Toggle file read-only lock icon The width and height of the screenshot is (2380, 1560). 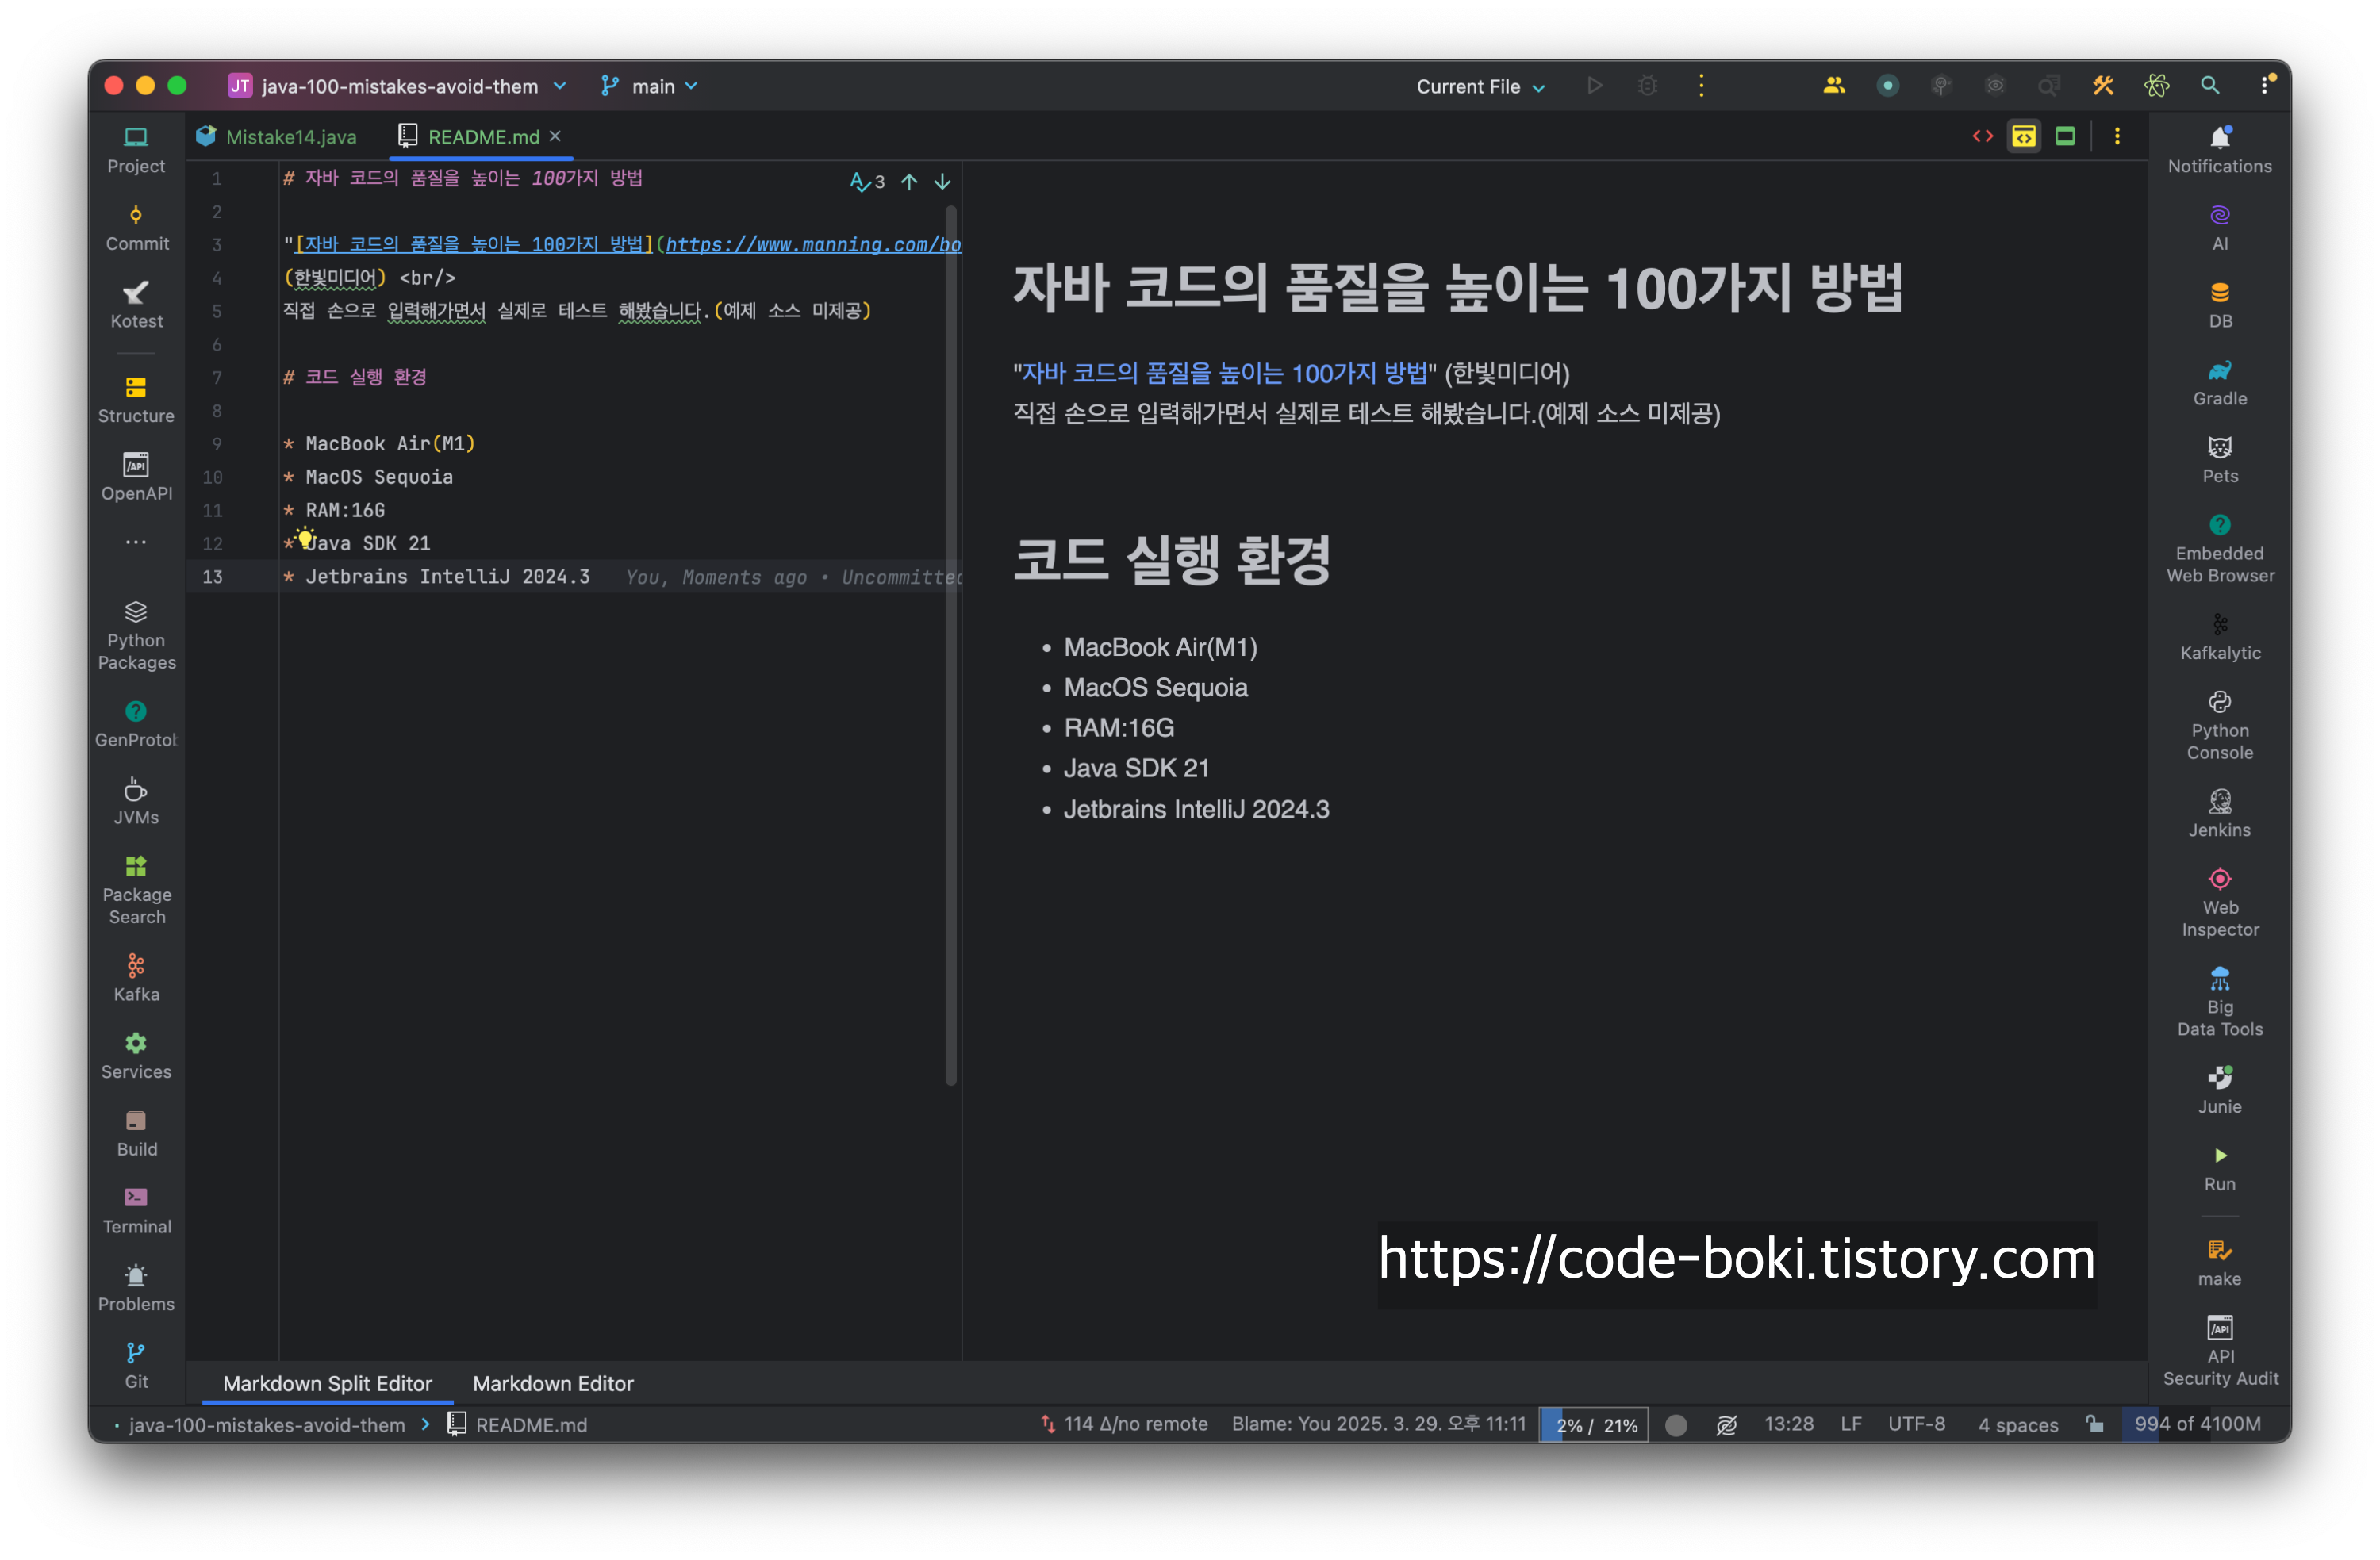[x=2094, y=1424]
